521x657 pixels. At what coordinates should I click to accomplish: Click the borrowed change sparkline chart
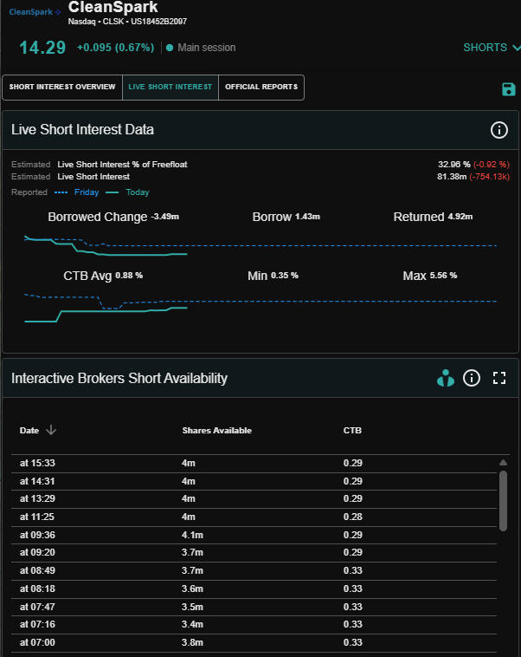(260, 246)
